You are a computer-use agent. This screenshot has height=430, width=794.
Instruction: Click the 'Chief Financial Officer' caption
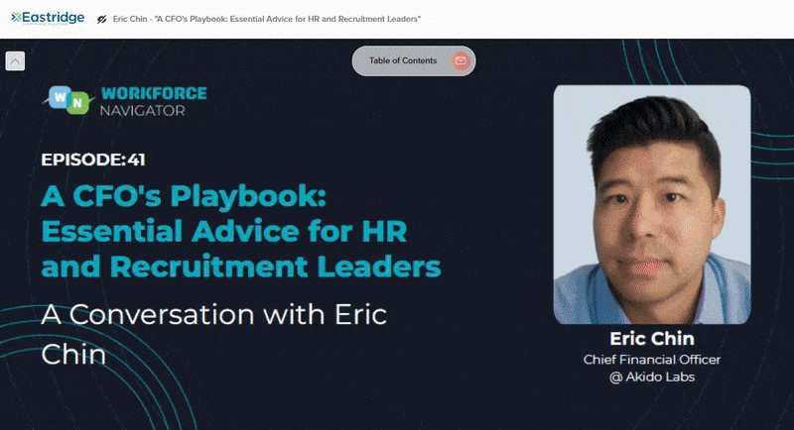tap(651, 360)
